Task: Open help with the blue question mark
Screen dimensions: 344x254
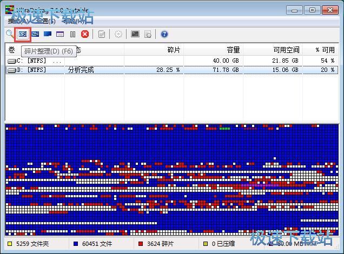Action: [164, 34]
